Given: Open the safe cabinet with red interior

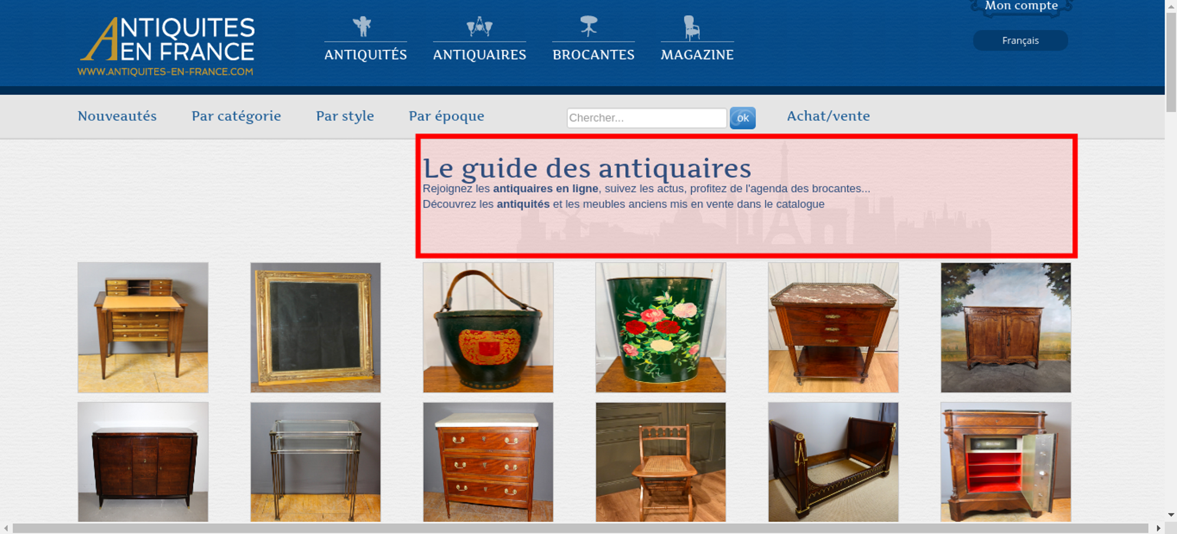Looking at the screenshot, I should coord(1006,462).
